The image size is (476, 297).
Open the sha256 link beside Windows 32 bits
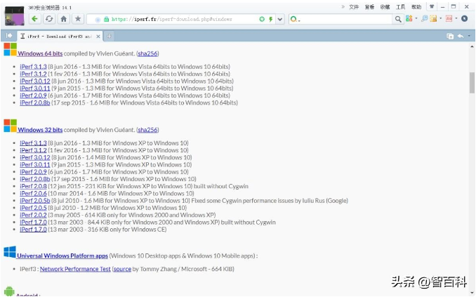[147, 130]
